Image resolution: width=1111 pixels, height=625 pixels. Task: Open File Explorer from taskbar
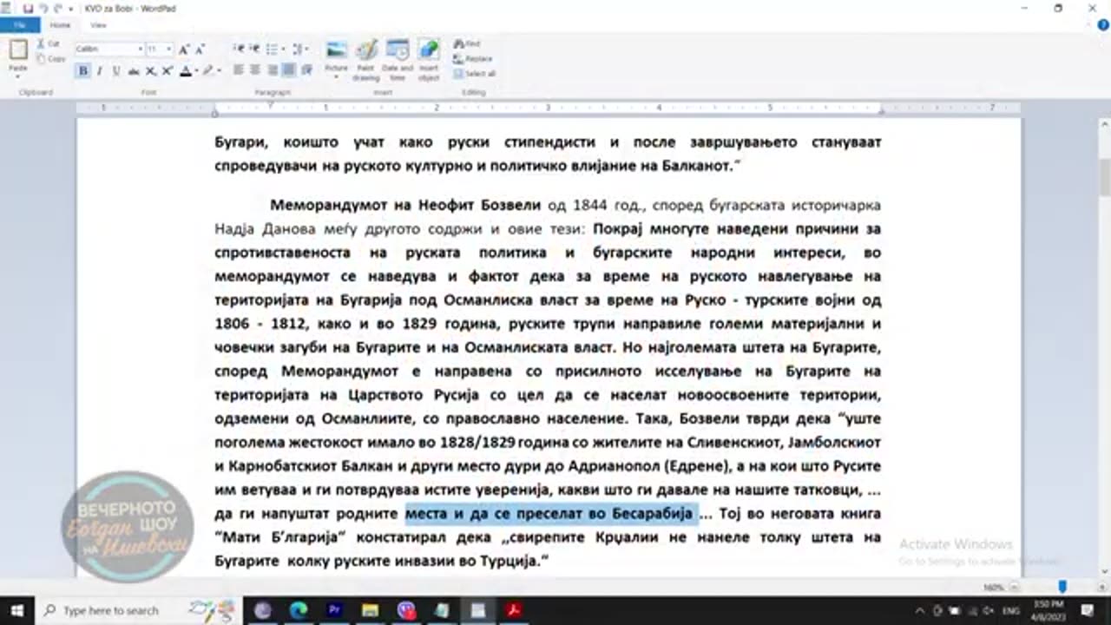coord(370,610)
